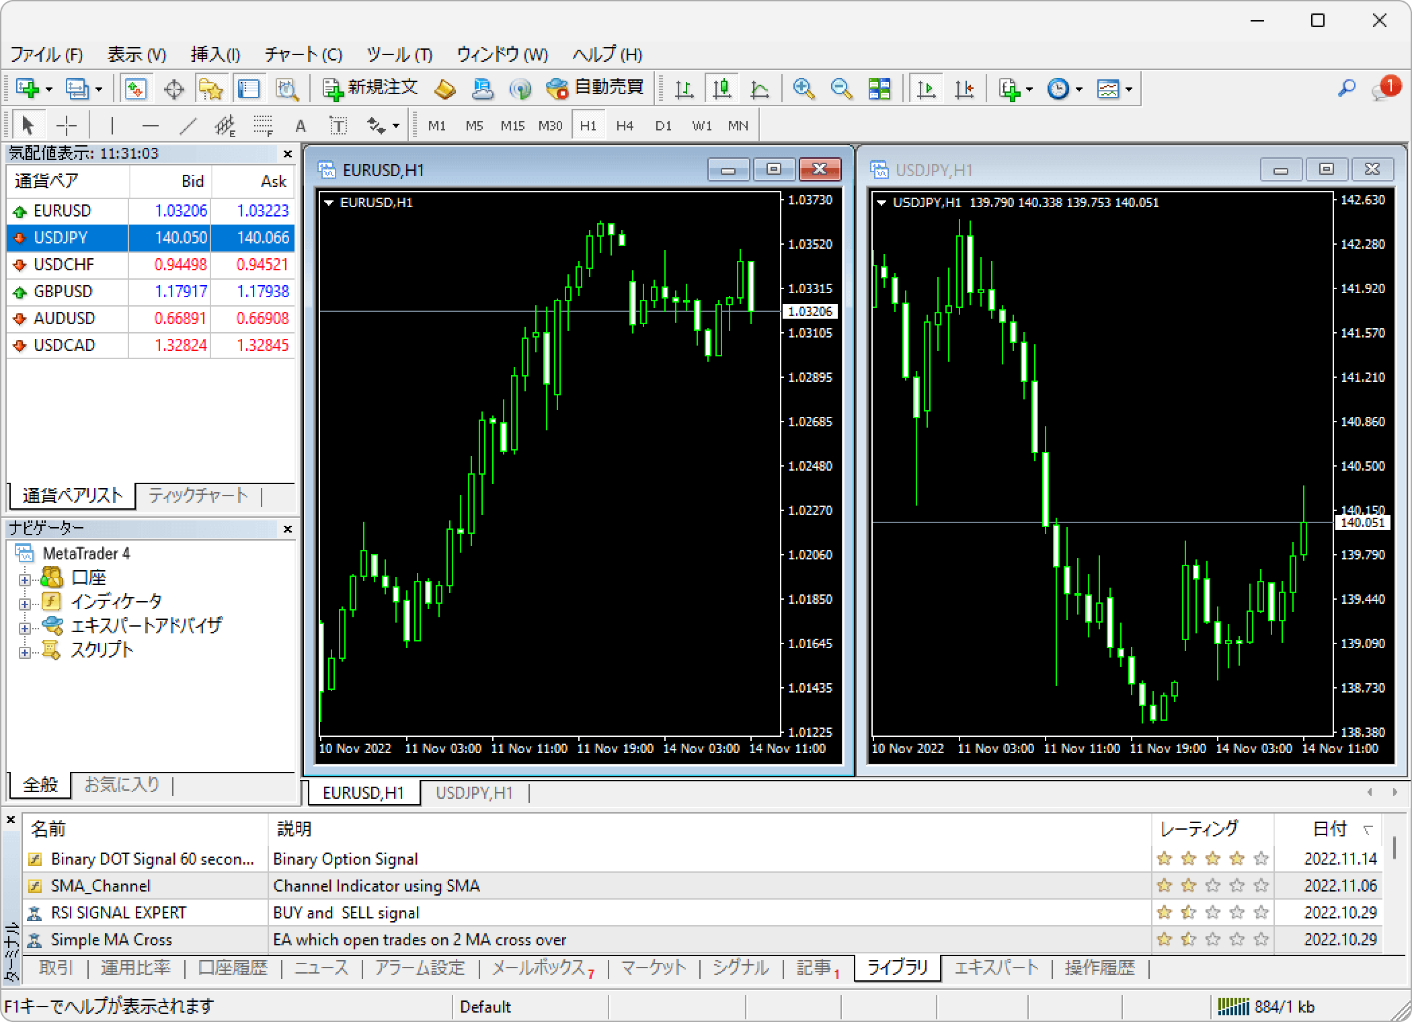Open the ヘルプ (H) menu
The height and width of the screenshot is (1022, 1412).
tap(607, 54)
